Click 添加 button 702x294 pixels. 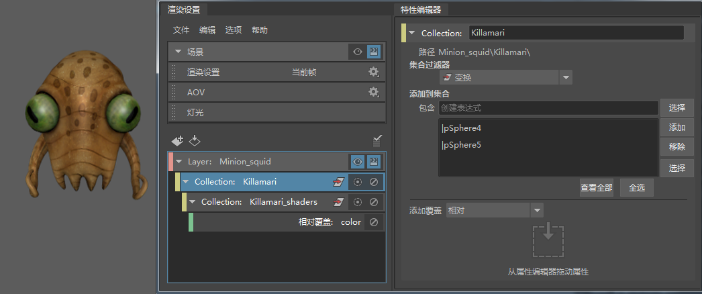[x=677, y=128]
